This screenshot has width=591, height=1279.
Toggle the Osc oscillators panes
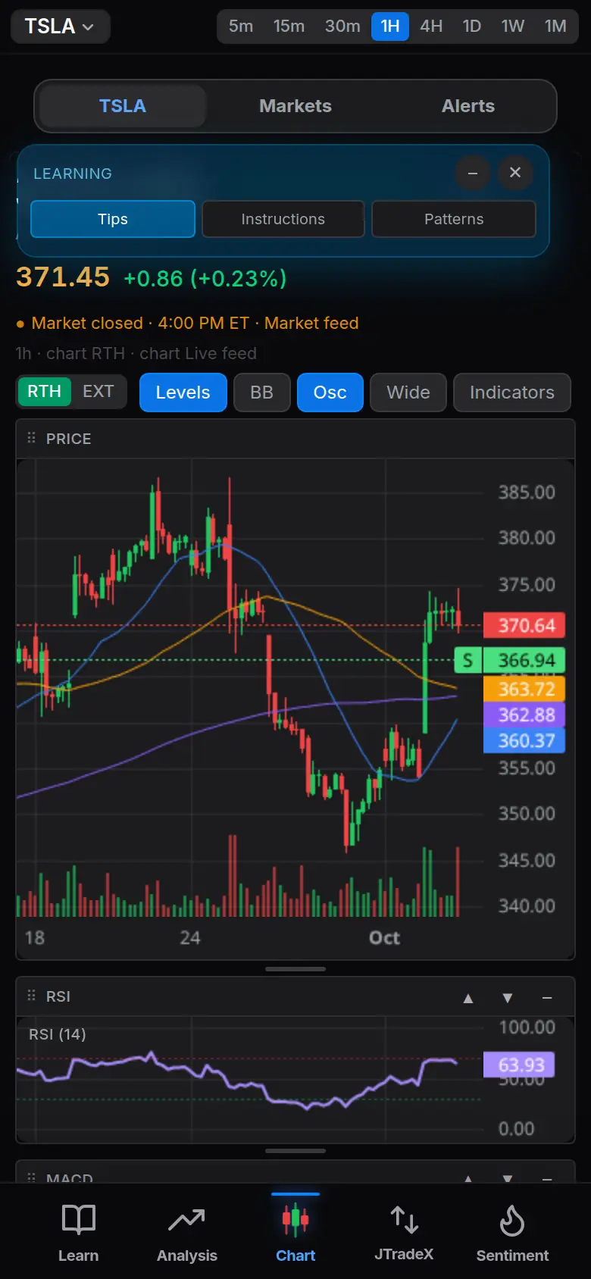click(330, 392)
